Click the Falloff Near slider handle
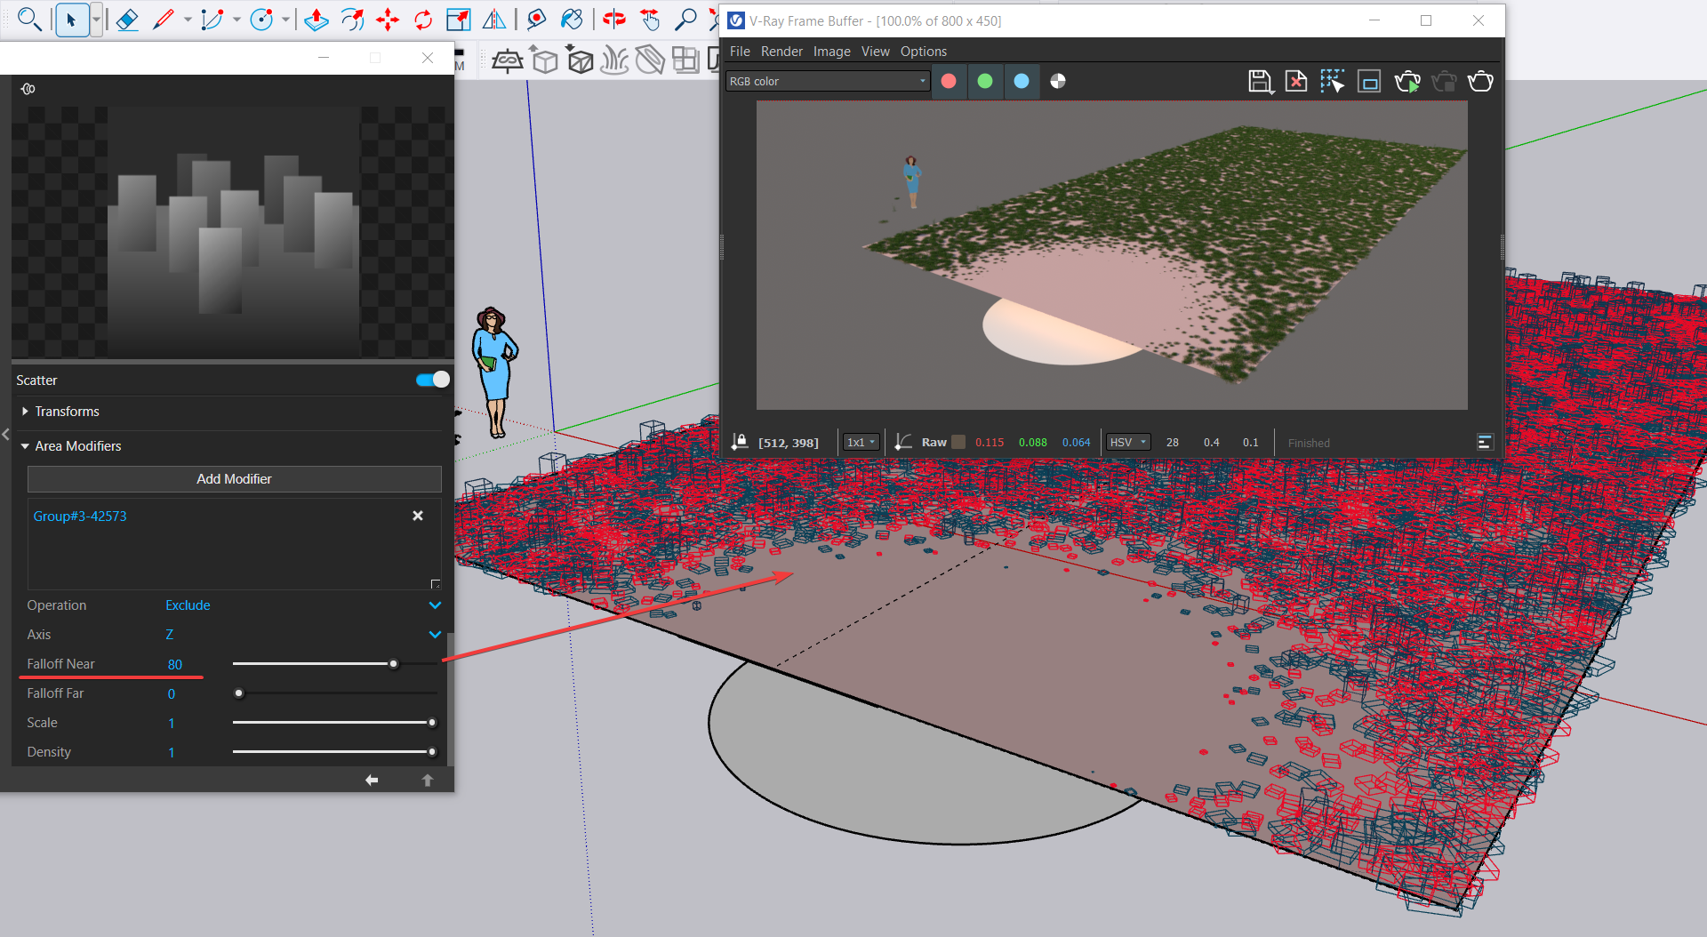 (394, 664)
